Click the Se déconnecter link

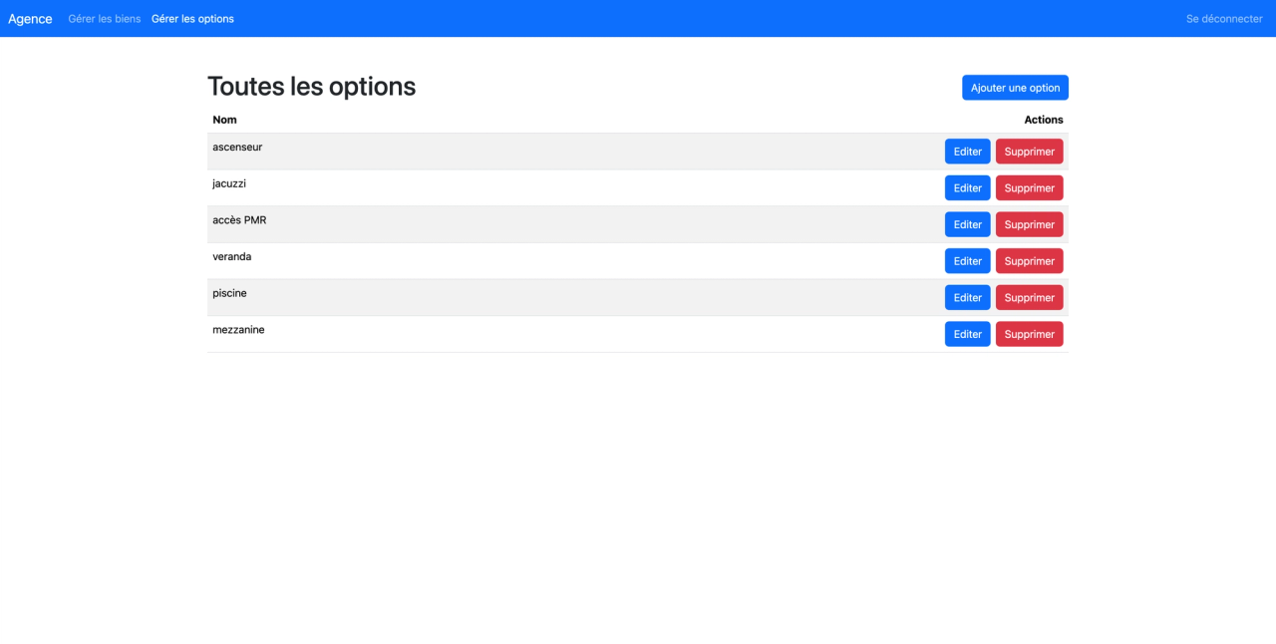click(1224, 19)
